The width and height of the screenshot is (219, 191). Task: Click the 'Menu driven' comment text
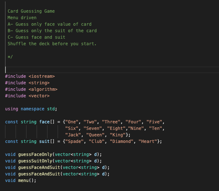[22, 18]
